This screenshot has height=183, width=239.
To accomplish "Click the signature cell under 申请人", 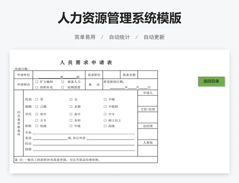I will pos(148,101).
